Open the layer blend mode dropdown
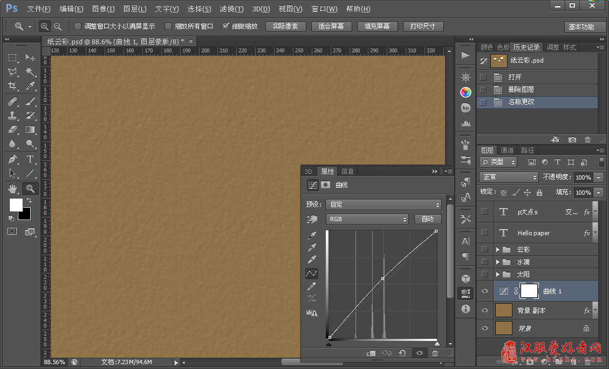The height and width of the screenshot is (369, 609). (509, 177)
